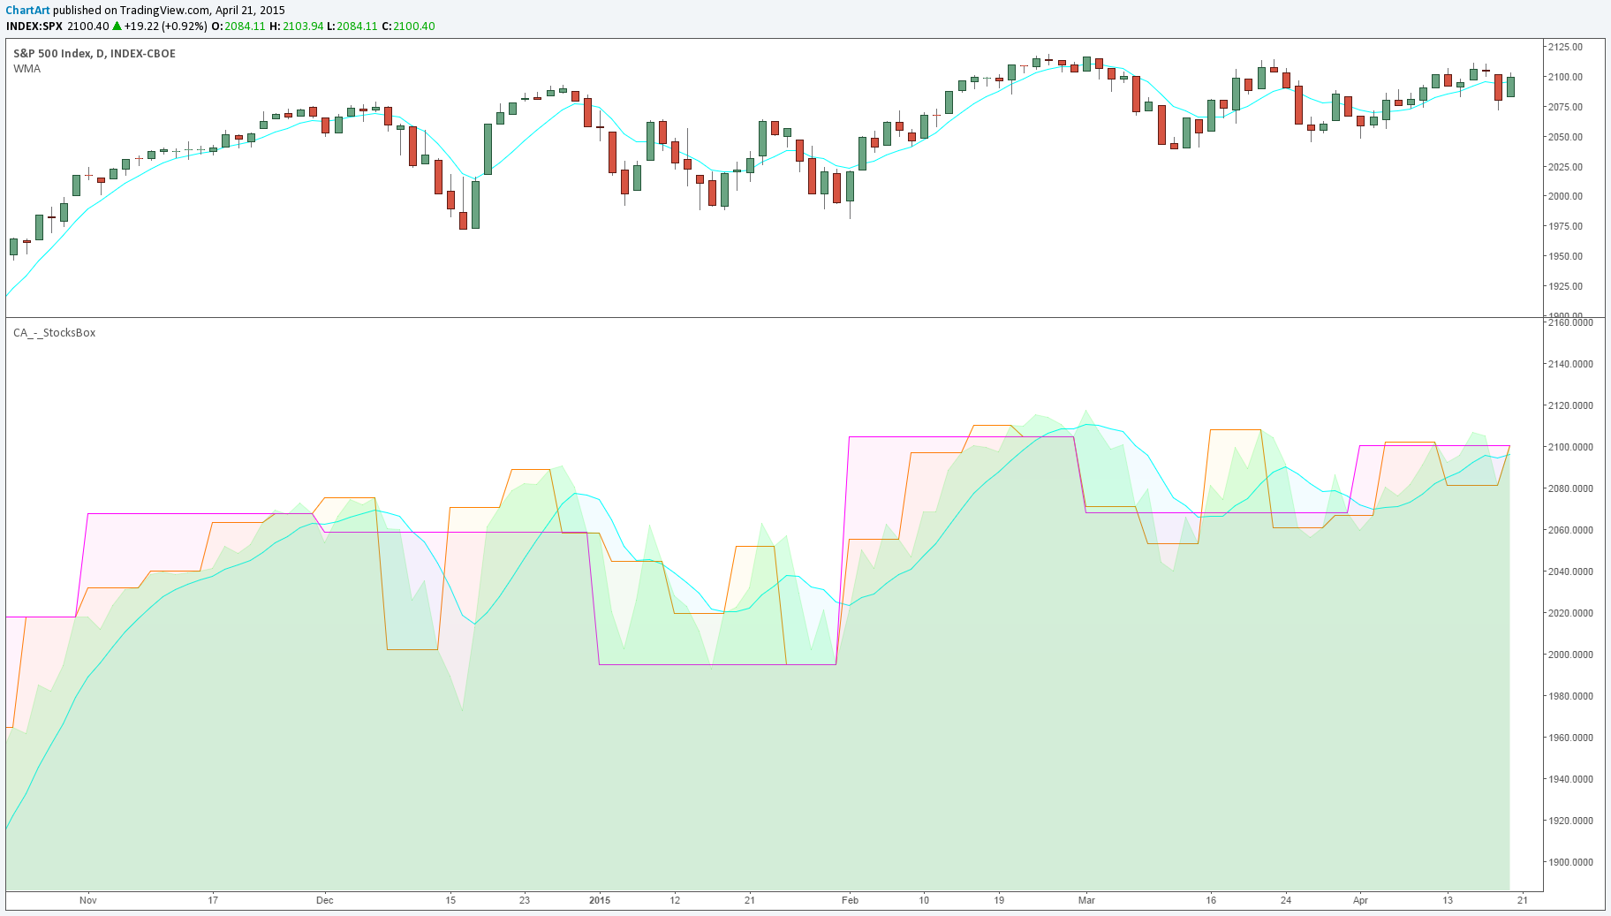
Task: Click the CA_-_StocksBox indicator label
Action: coord(54,333)
